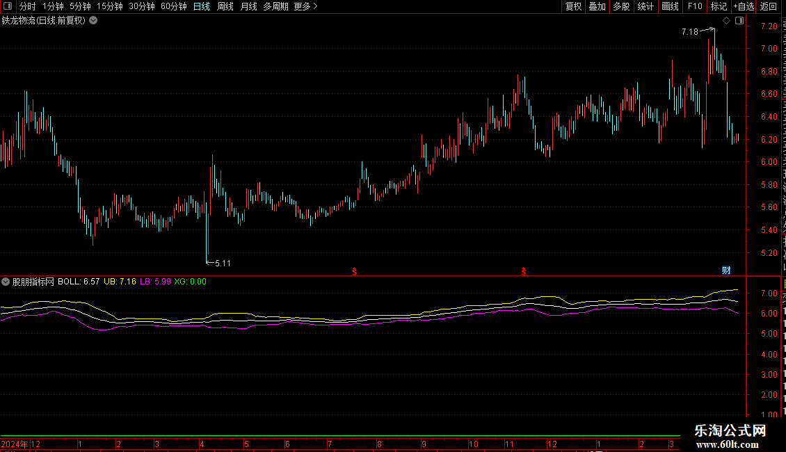This screenshot has height=452, width=786.
Task: Click the diamond icon above price chart
Action: [x=726, y=21]
